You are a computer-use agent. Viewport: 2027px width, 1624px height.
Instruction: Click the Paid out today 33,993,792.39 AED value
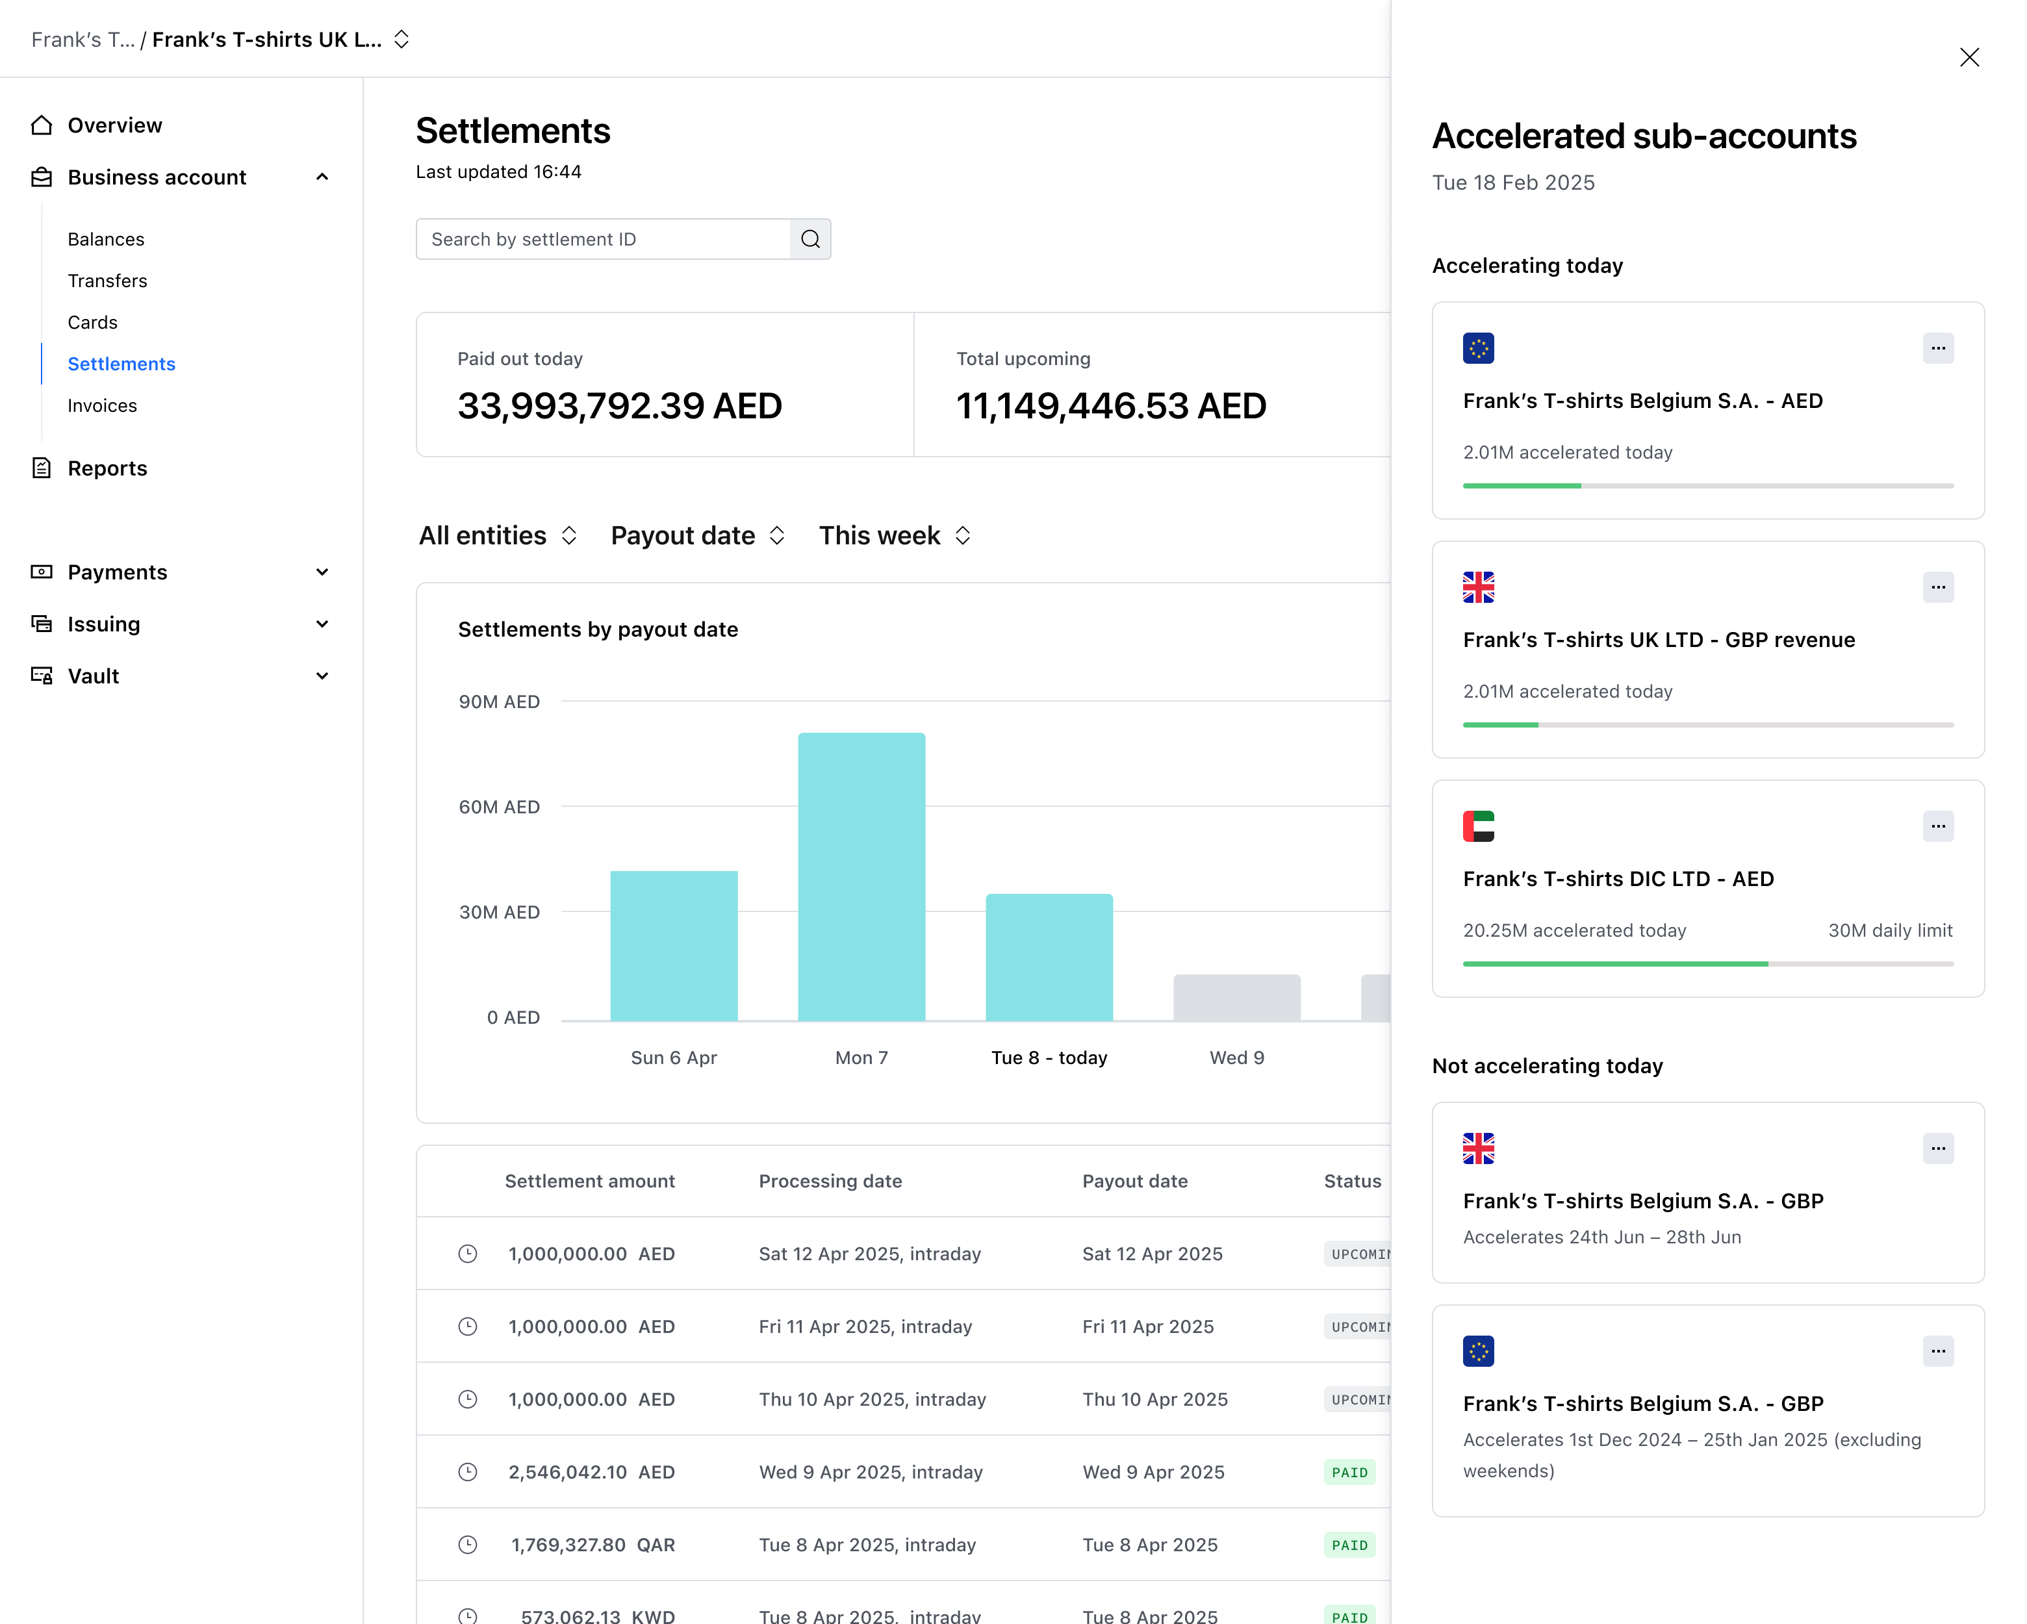(x=620, y=406)
